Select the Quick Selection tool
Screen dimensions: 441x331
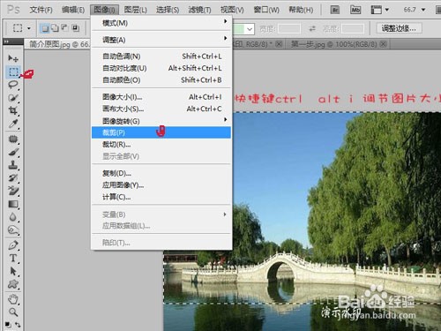click(x=13, y=98)
